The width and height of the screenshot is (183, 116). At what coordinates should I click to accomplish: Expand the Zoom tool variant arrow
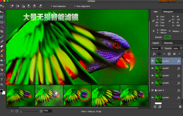click(4, 74)
